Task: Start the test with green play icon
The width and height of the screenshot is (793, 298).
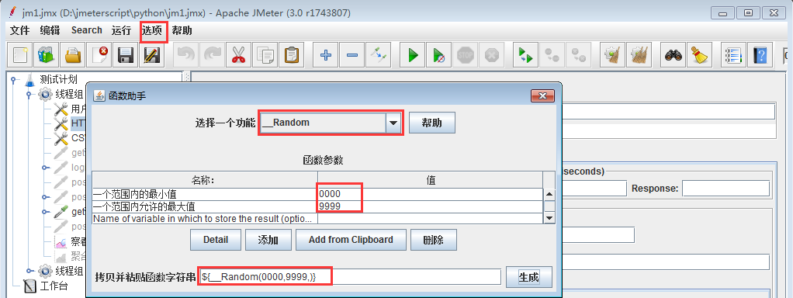Action: coord(413,54)
